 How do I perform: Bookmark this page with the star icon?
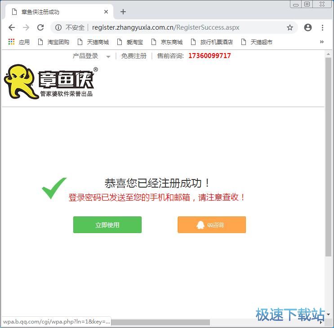[x=289, y=27]
